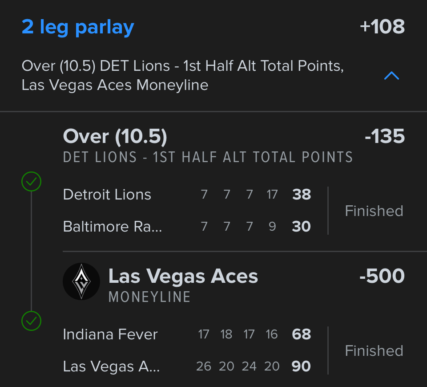Click the parlay legs summary text
The width and height of the screenshot is (427, 387).
pyautogui.click(x=182, y=75)
